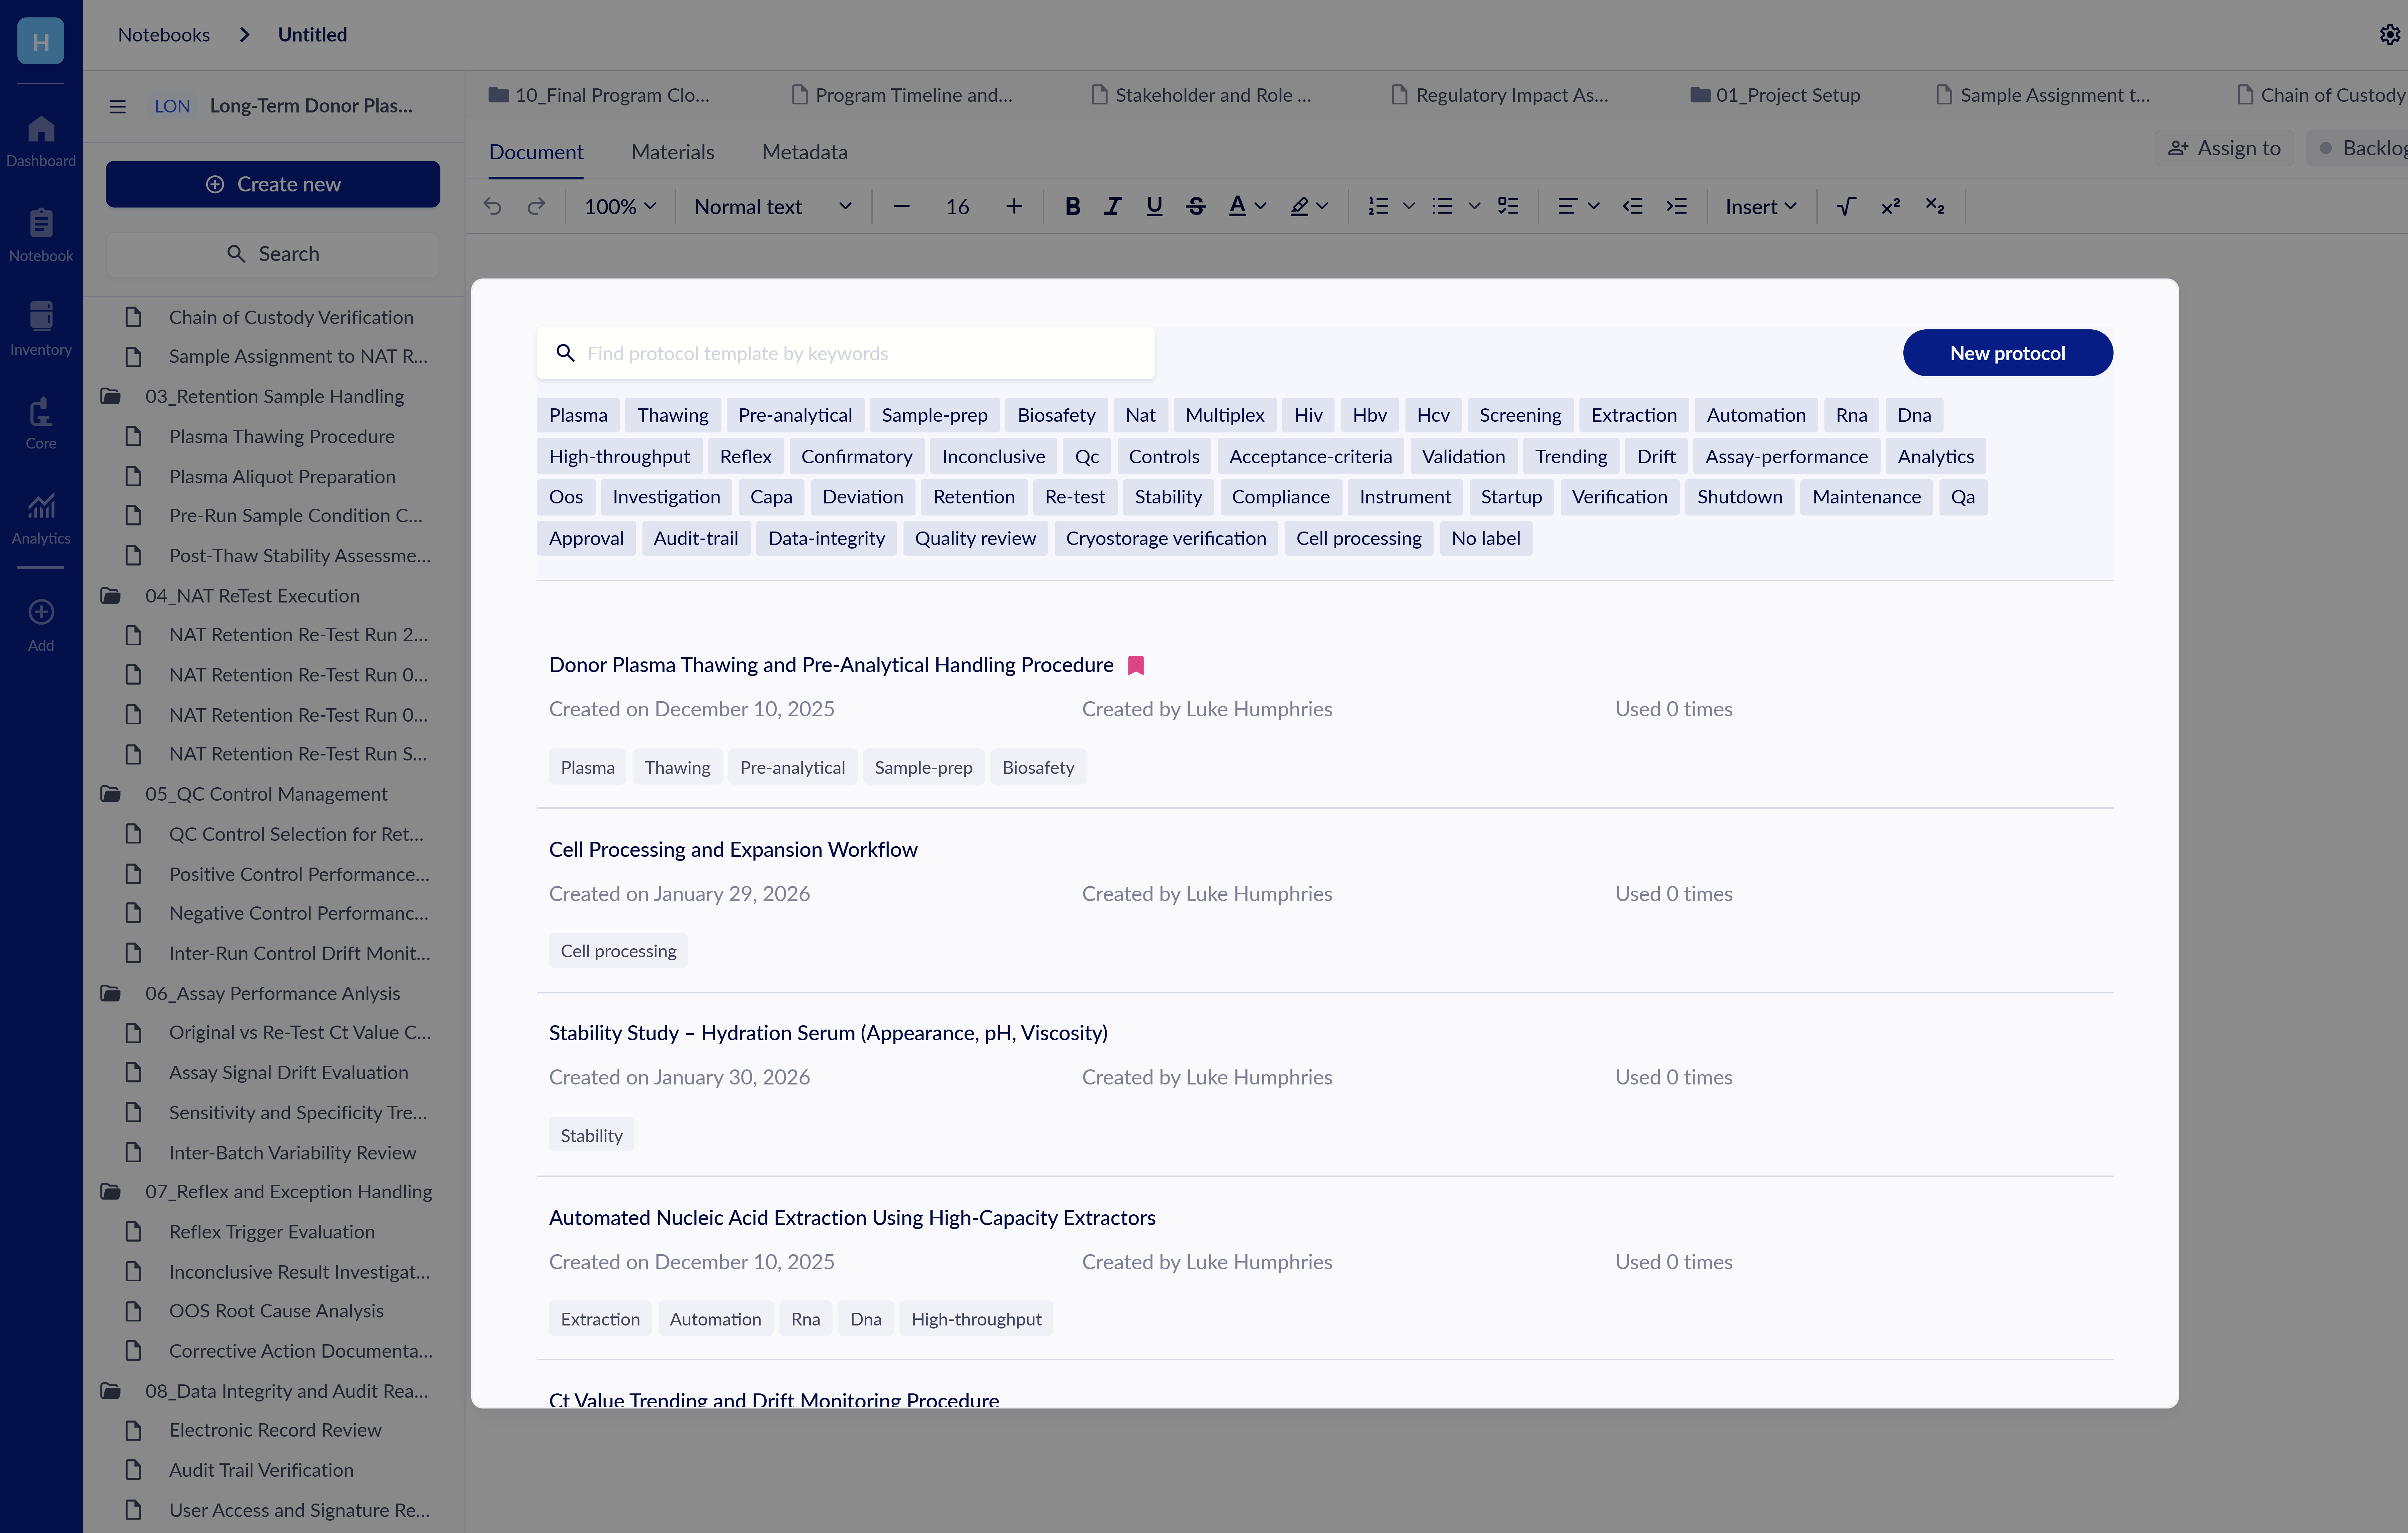Apply superscript formatting
Screen dimensions: 2408x1533
click(1890, 206)
